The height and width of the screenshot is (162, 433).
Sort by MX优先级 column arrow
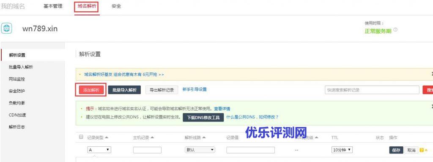316,138
